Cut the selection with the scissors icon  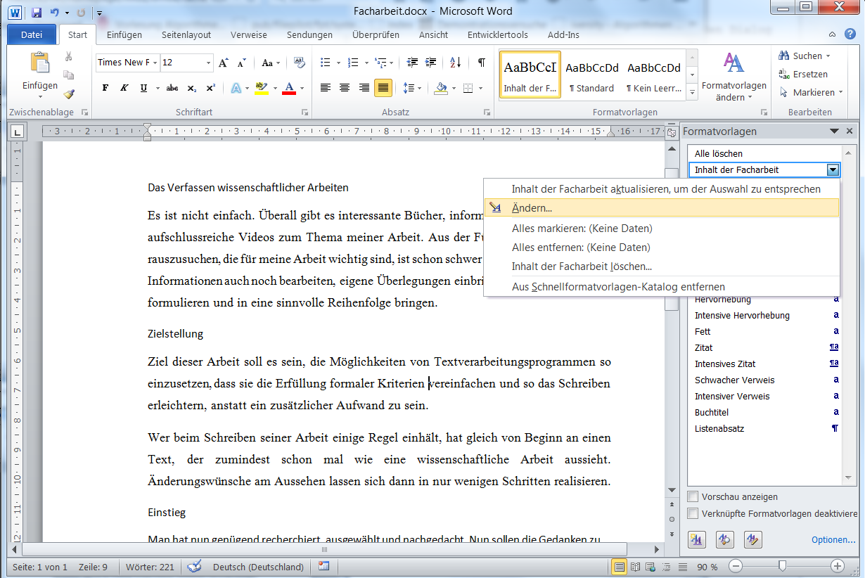pos(69,57)
